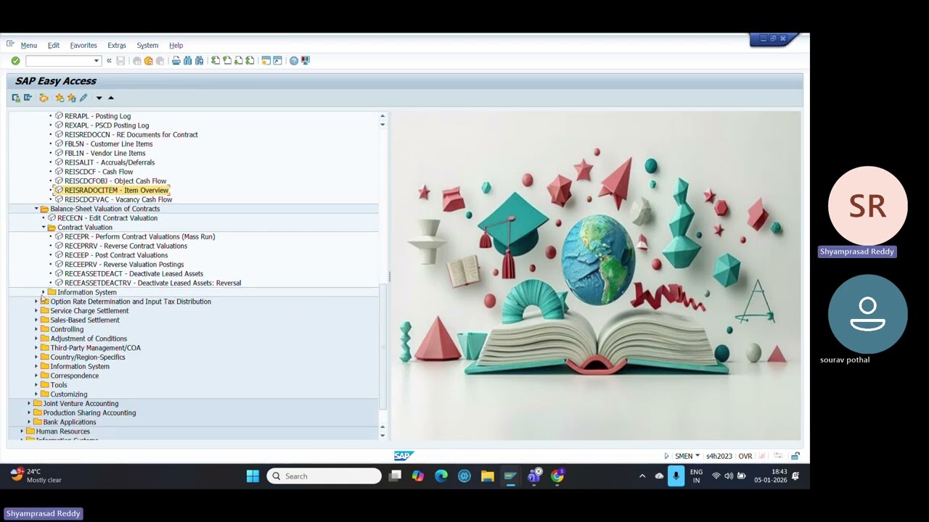The height and width of the screenshot is (522, 929).
Task: Click the Move Favorites Up arrow
Action: [111, 98]
